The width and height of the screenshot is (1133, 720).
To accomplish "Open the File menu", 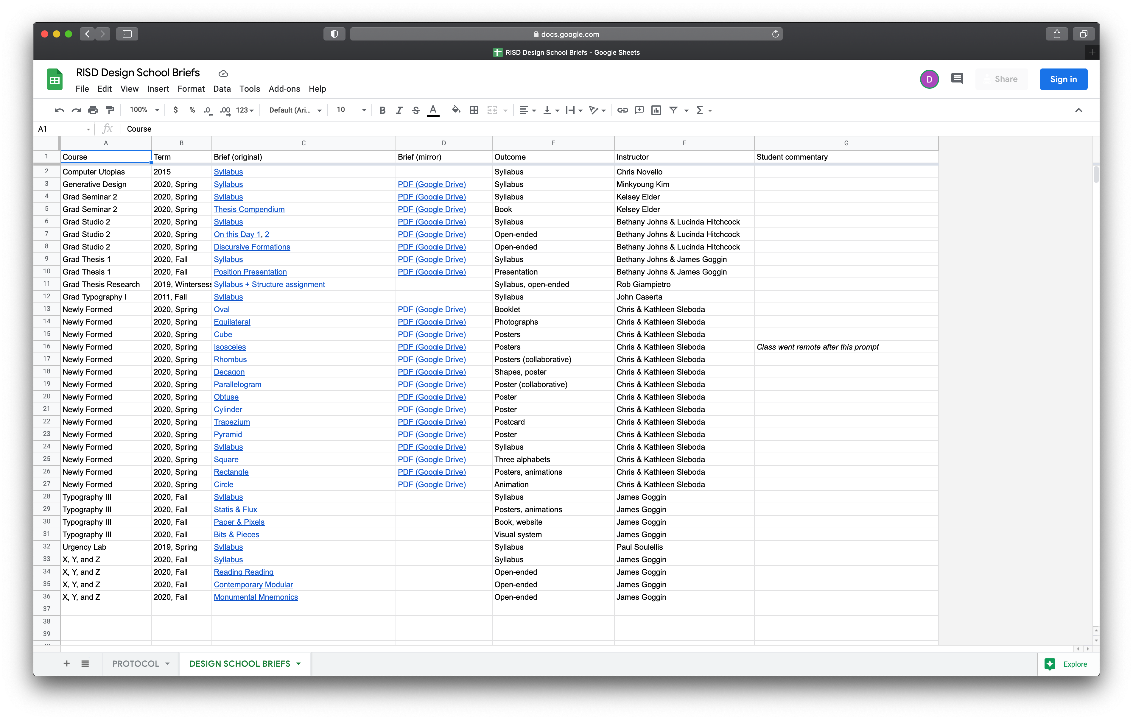I will tap(82, 89).
